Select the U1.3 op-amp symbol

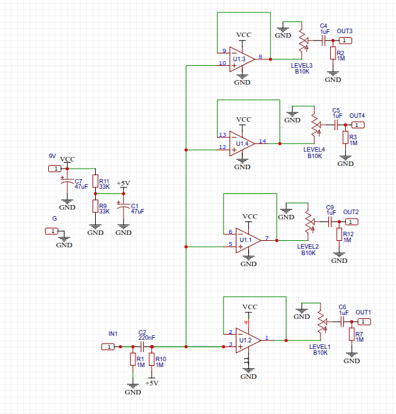click(x=241, y=59)
